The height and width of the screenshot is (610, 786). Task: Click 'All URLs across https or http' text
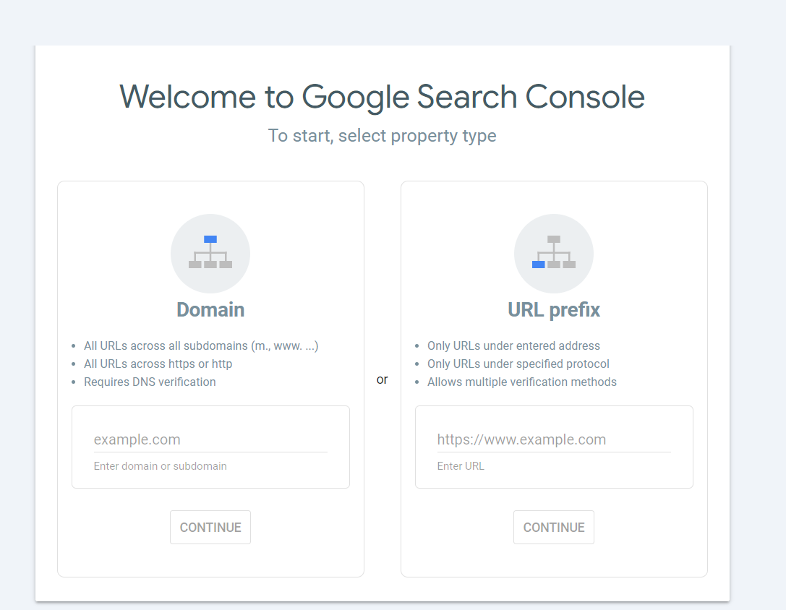[x=158, y=364]
